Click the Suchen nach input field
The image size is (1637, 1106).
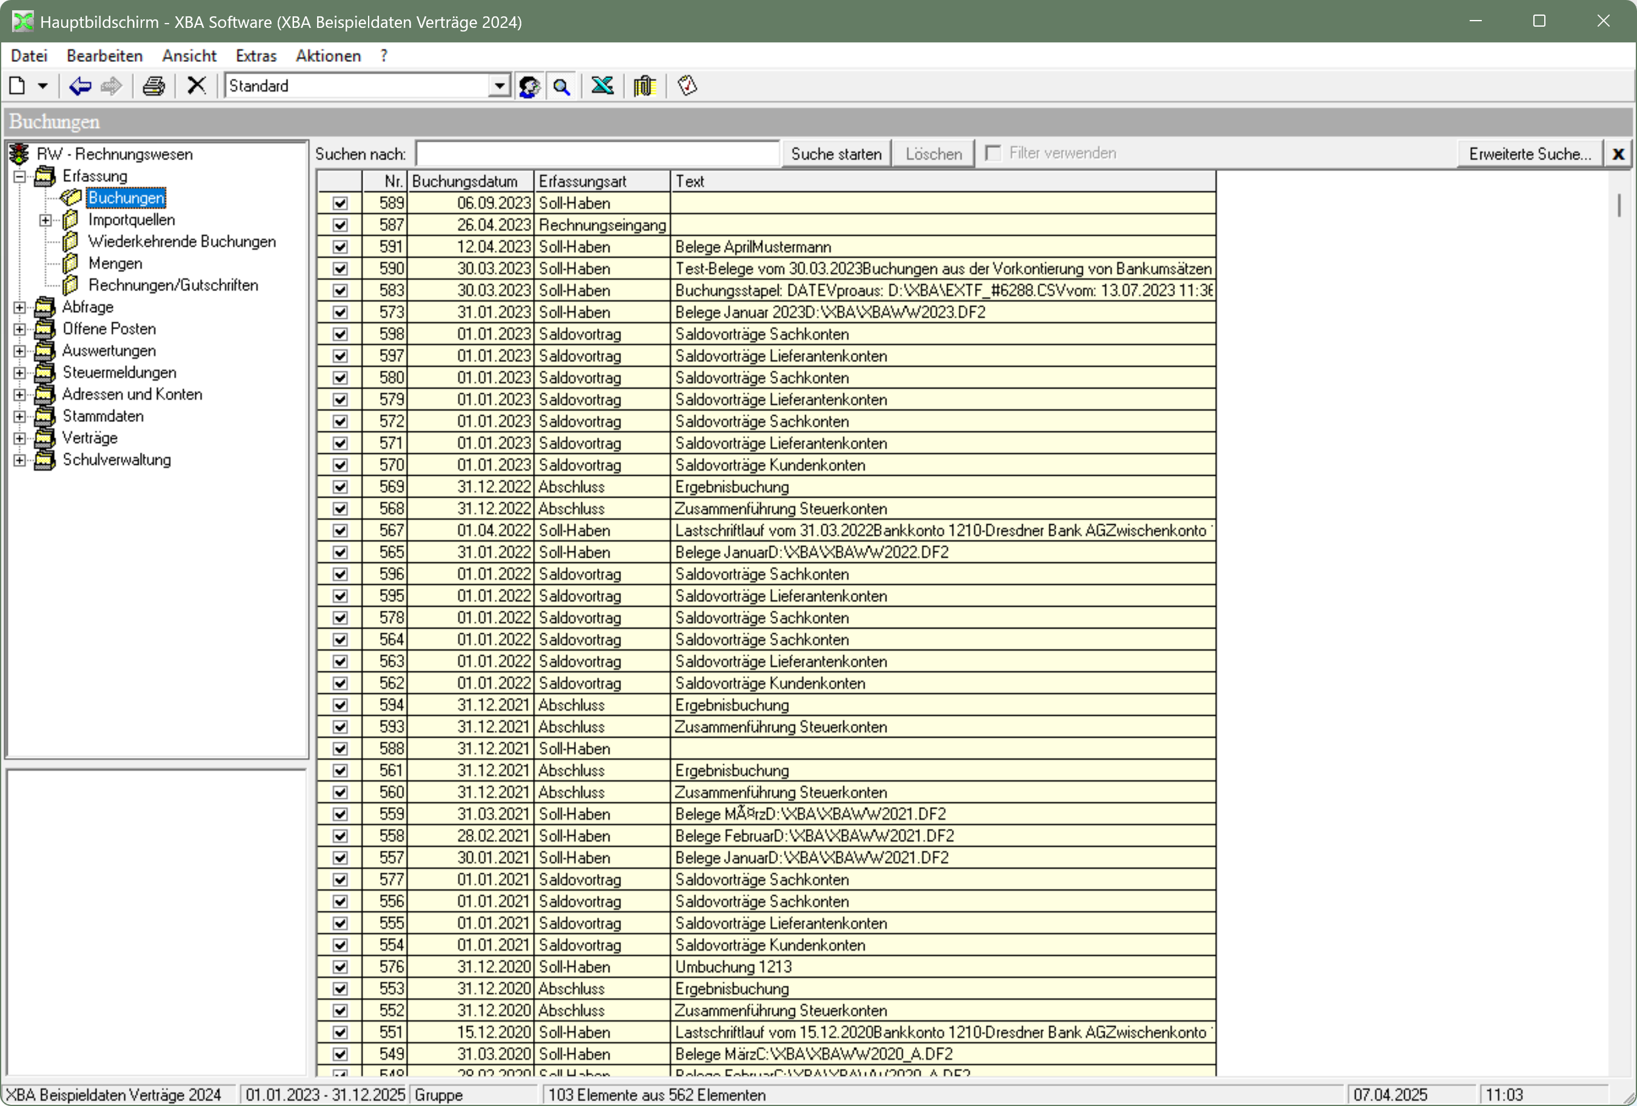tap(597, 153)
